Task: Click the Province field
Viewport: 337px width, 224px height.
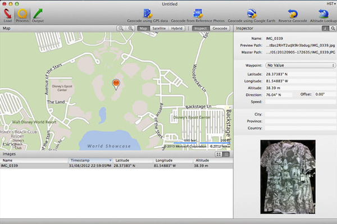Action: (300, 121)
